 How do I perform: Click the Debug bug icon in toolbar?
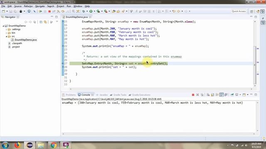coord(84,11)
